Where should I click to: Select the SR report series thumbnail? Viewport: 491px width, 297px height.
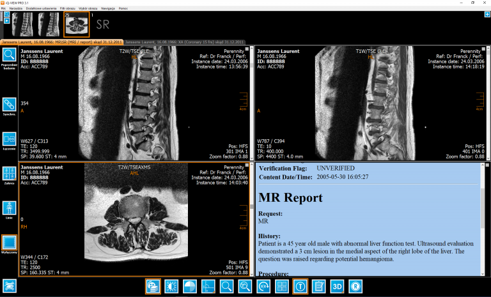[x=103, y=25]
